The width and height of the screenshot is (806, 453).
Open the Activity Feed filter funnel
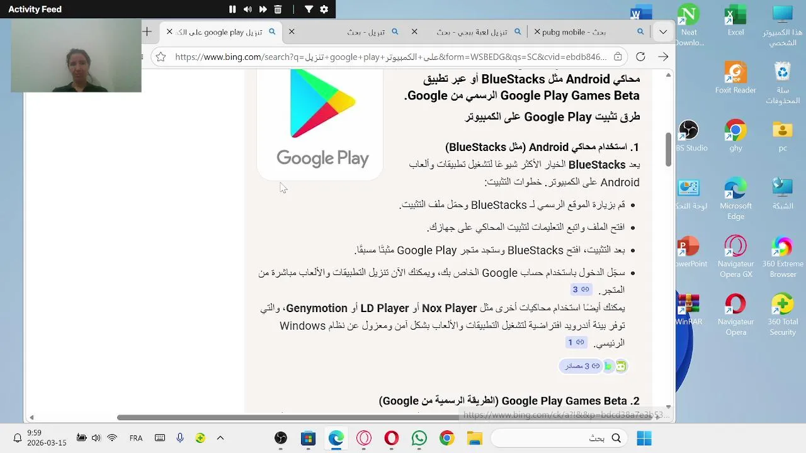tap(309, 9)
